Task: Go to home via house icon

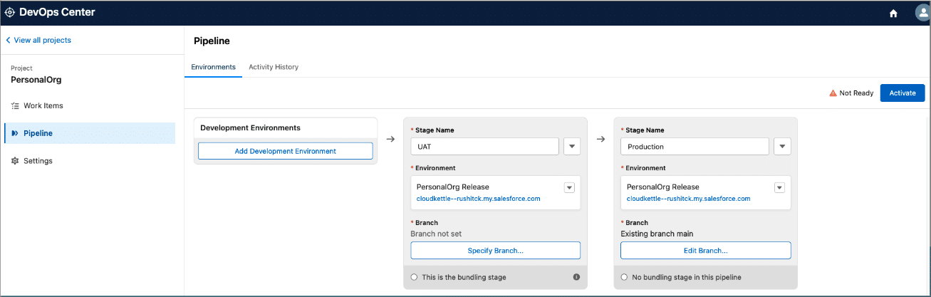Action: click(893, 13)
